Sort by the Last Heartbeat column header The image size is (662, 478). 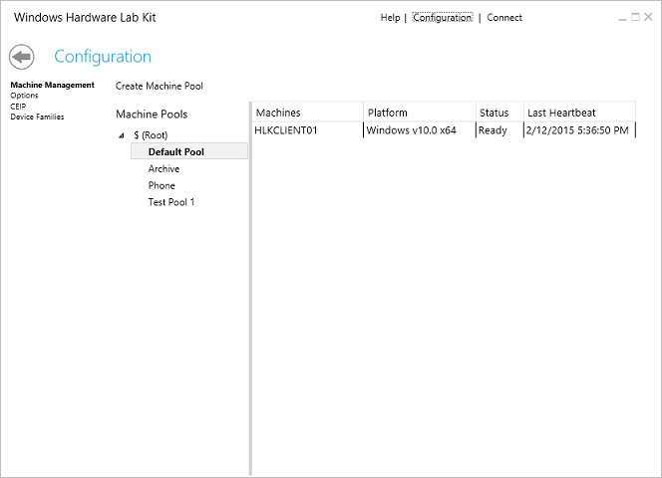coord(579,113)
